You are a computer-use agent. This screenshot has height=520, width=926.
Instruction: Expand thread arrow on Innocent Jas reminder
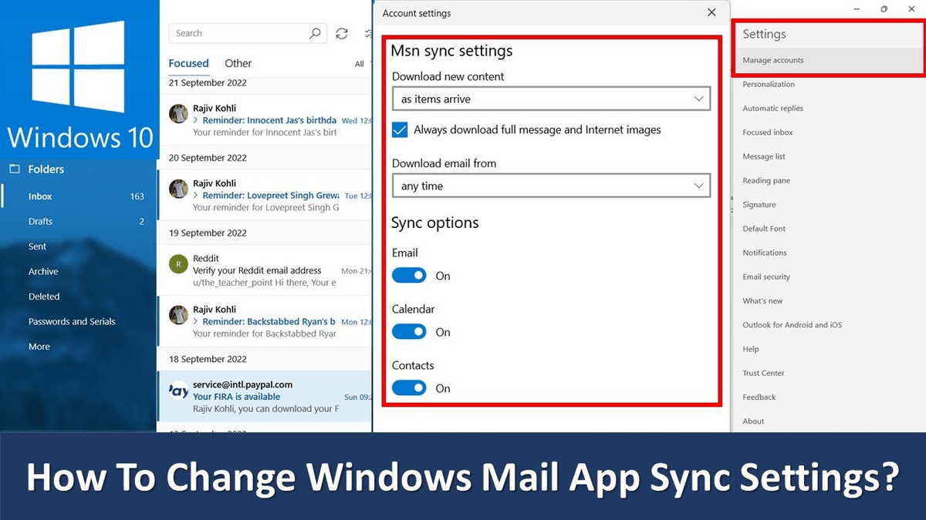(196, 120)
